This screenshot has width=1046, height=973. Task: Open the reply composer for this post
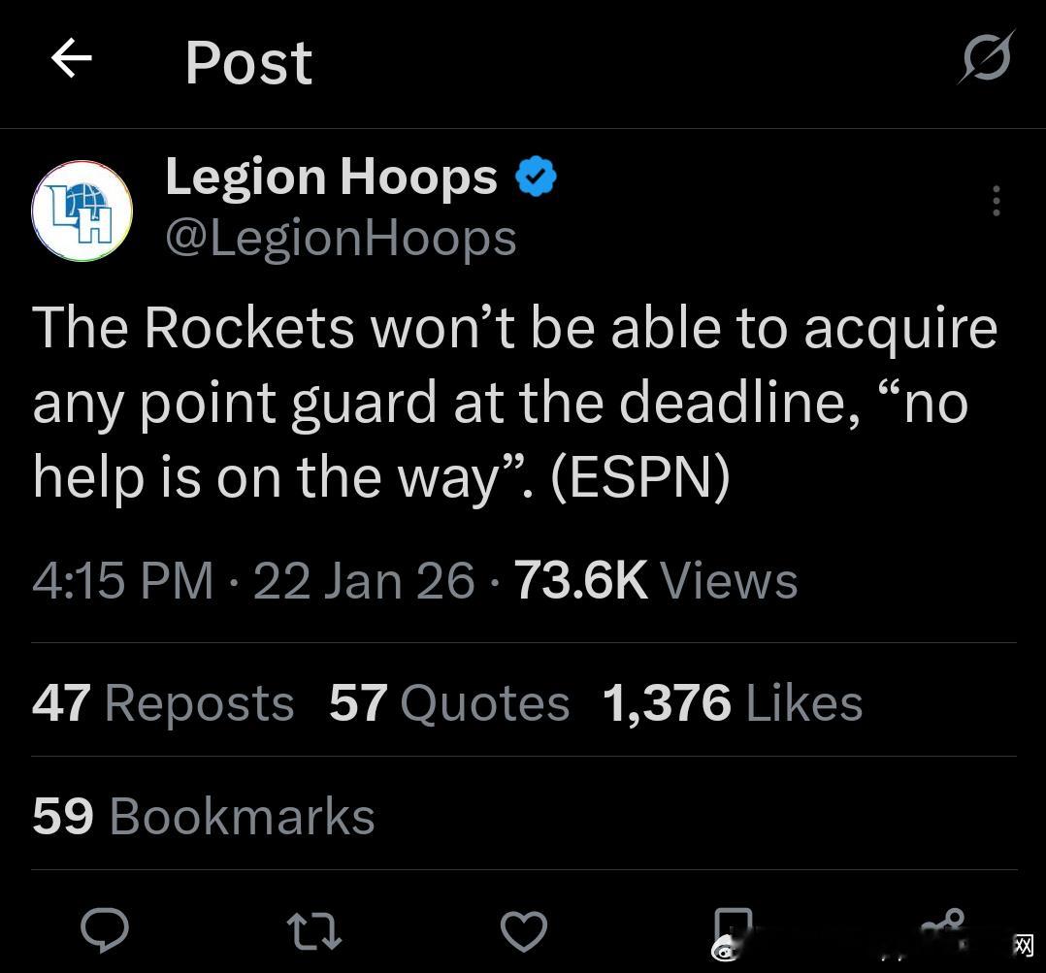105,930
